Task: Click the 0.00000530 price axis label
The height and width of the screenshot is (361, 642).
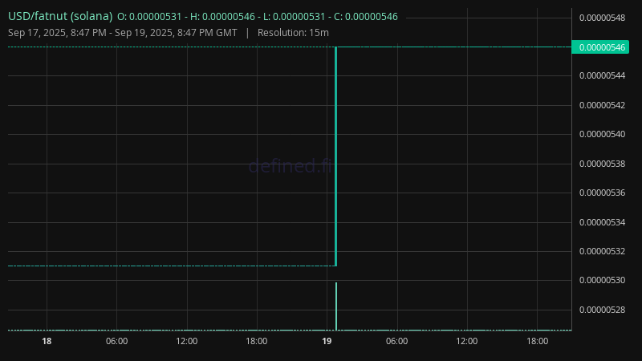Action: click(603, 280)
